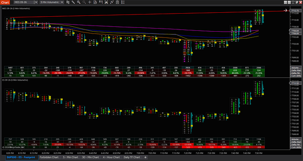
Task: Click the 40.34% delta cell
Action: pos(235,73)
